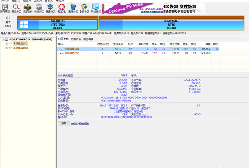Launch the File Recovery (恢复文件) tool
This screenshot has width=249, height=168.
coord(28,8)
